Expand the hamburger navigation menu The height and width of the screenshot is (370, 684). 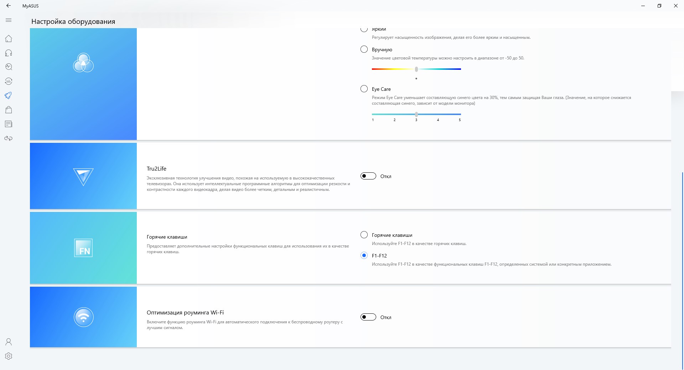pos(9,20)
